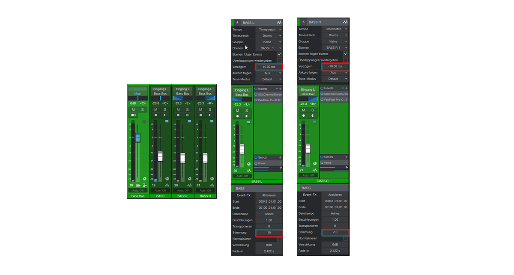The width and height of the screenshot is (514, 275).
Task: Toggle Ebenen folgen Events for BASS R
Action: tap(345, 54)
